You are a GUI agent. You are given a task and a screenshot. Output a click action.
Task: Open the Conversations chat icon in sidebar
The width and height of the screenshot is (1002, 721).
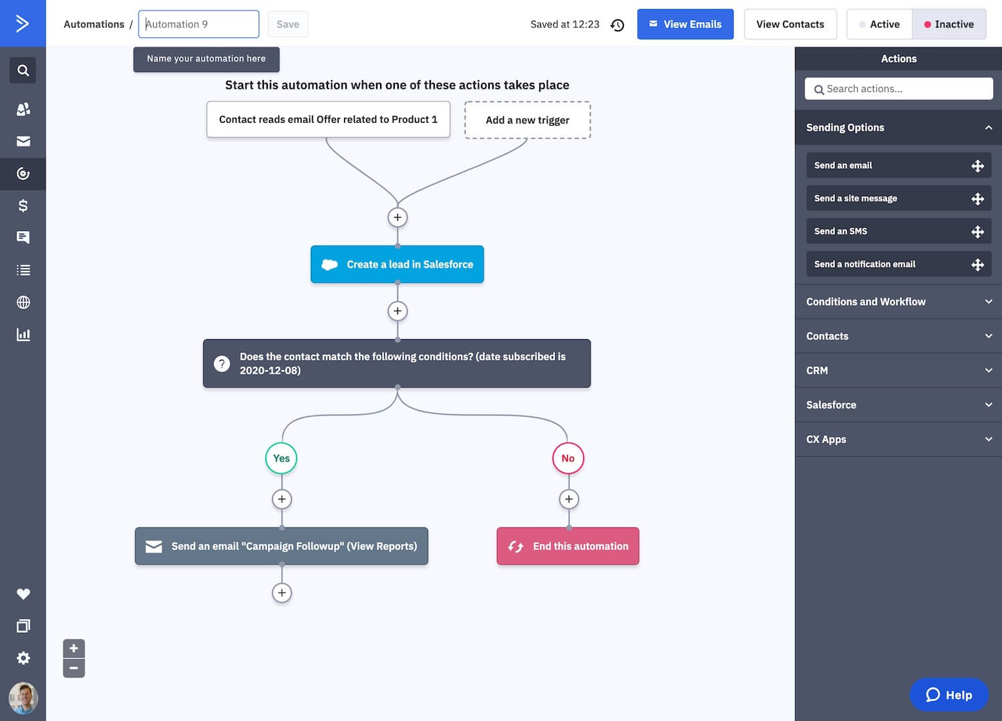coord(23,237)
